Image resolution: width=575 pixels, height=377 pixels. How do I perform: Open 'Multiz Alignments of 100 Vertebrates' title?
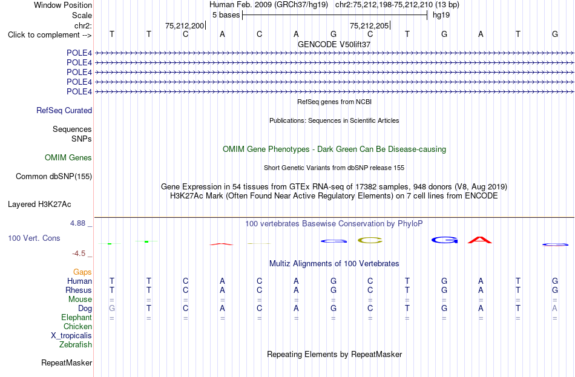pyautogui.click(x=334, y=264)
